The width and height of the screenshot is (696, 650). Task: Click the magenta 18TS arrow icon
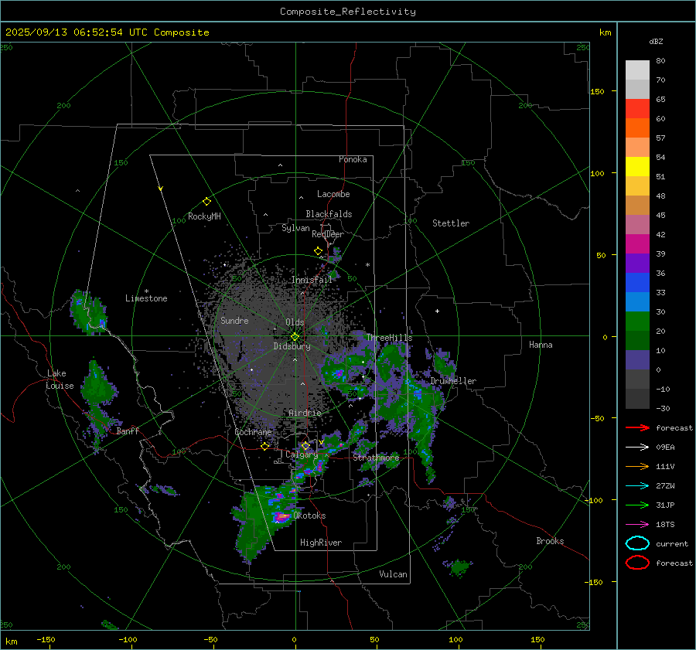click(x=637, y=525)
